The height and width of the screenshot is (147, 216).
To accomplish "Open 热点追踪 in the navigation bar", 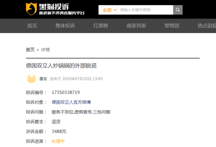I will pyautogui.click(x=207, y=26).
